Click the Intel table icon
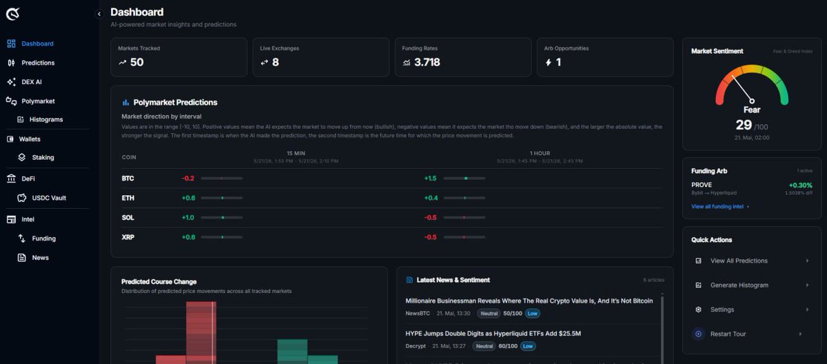 [x=11, y=219]
